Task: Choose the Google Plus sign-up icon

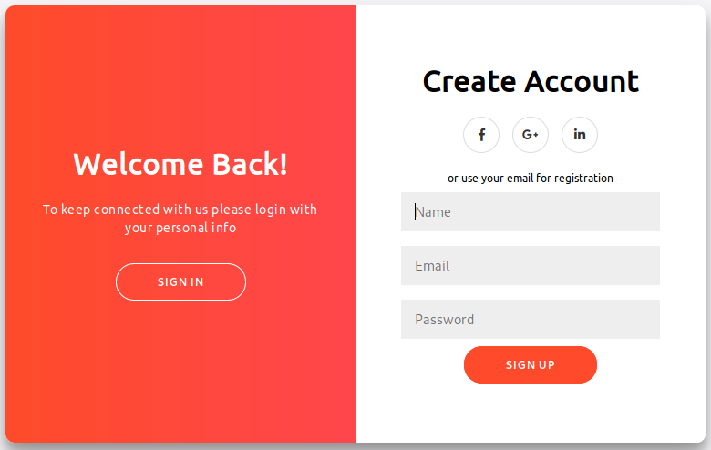Action: 531,135
